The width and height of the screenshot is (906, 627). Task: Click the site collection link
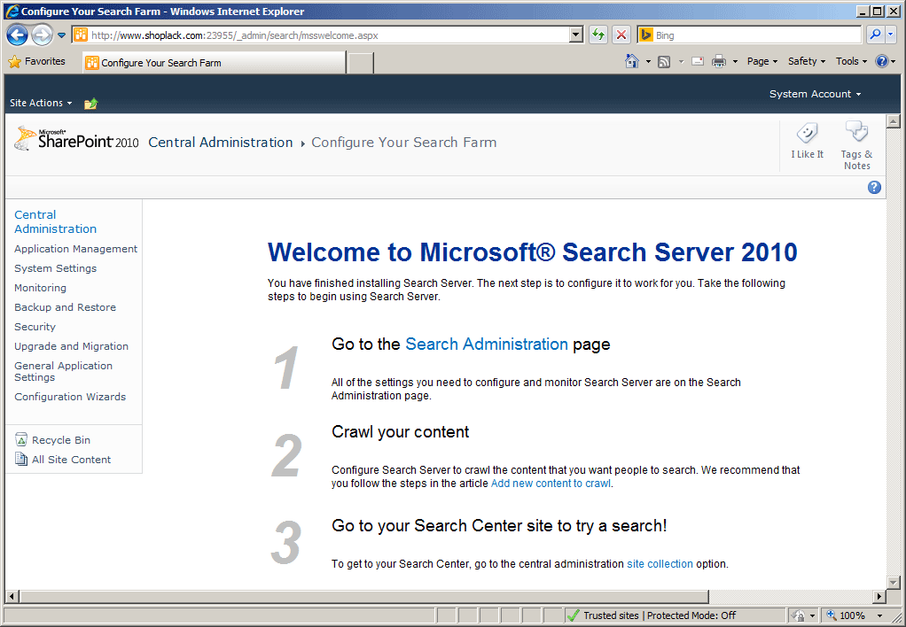click(660, 563)
